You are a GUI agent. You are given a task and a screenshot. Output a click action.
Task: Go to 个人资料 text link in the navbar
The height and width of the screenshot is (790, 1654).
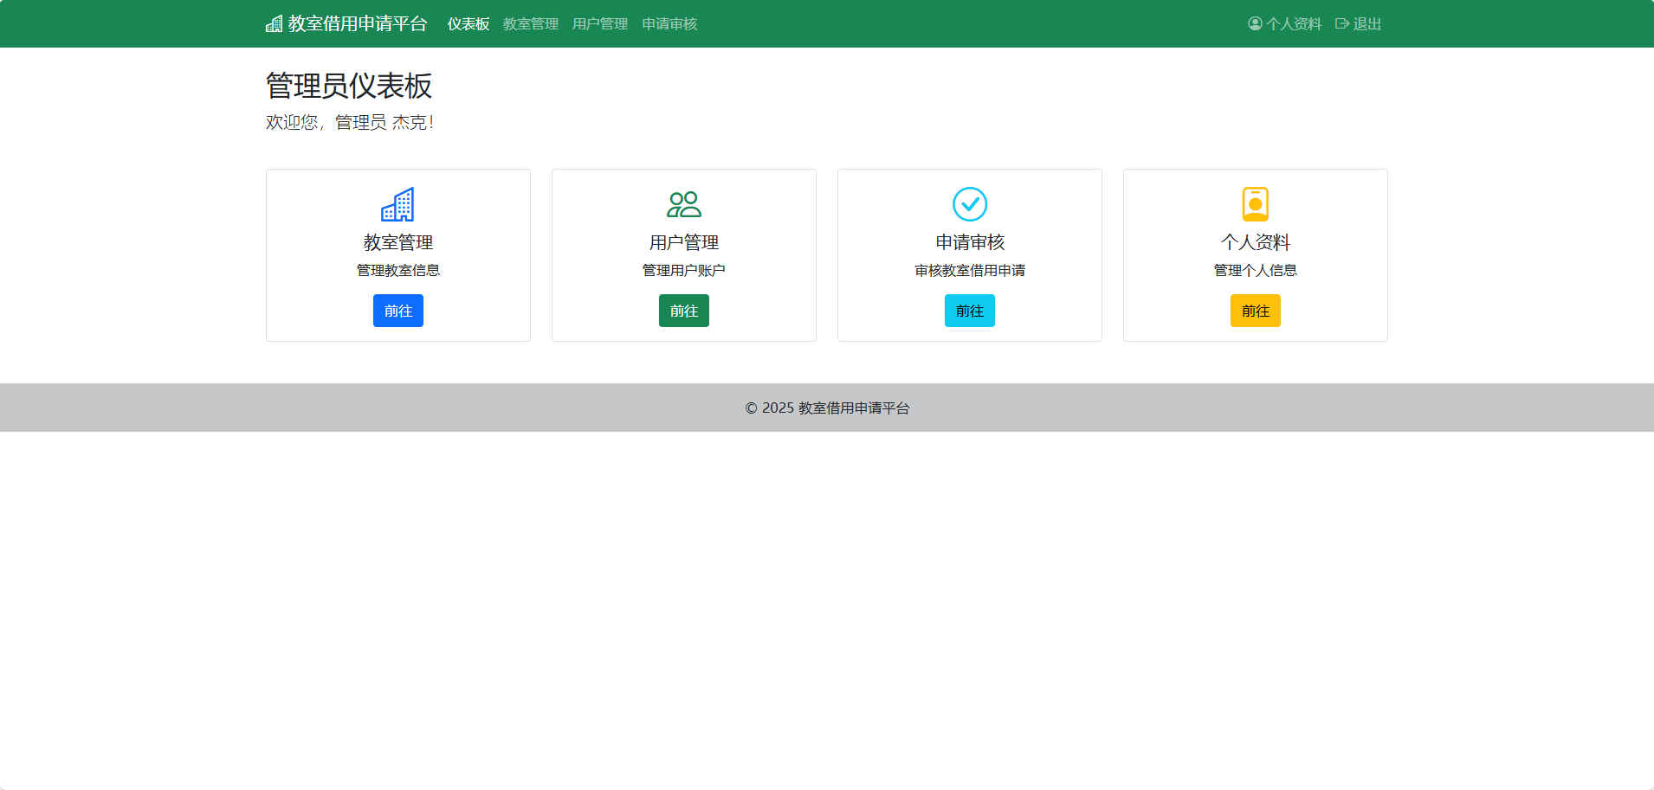pos(1294,24)
